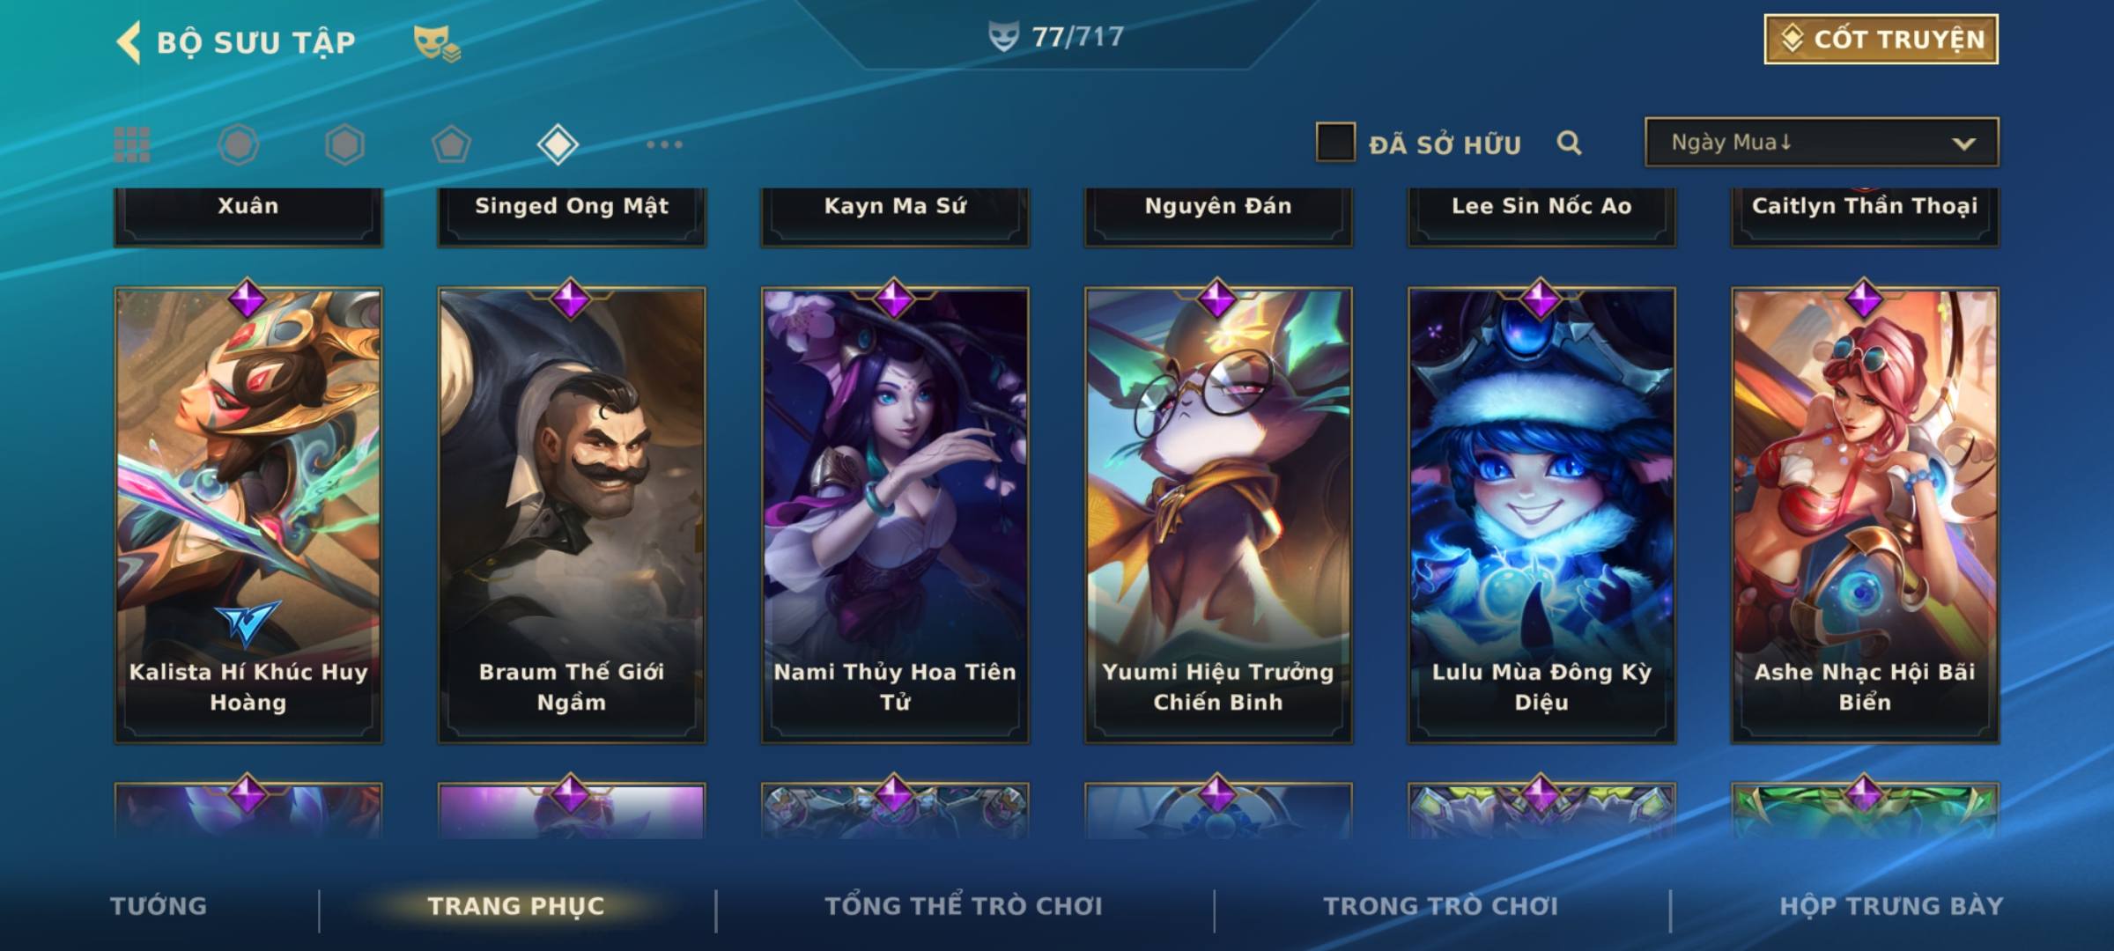
Task: Open the Hộp Trưng Bày tab
Action: pos(1891,906)
